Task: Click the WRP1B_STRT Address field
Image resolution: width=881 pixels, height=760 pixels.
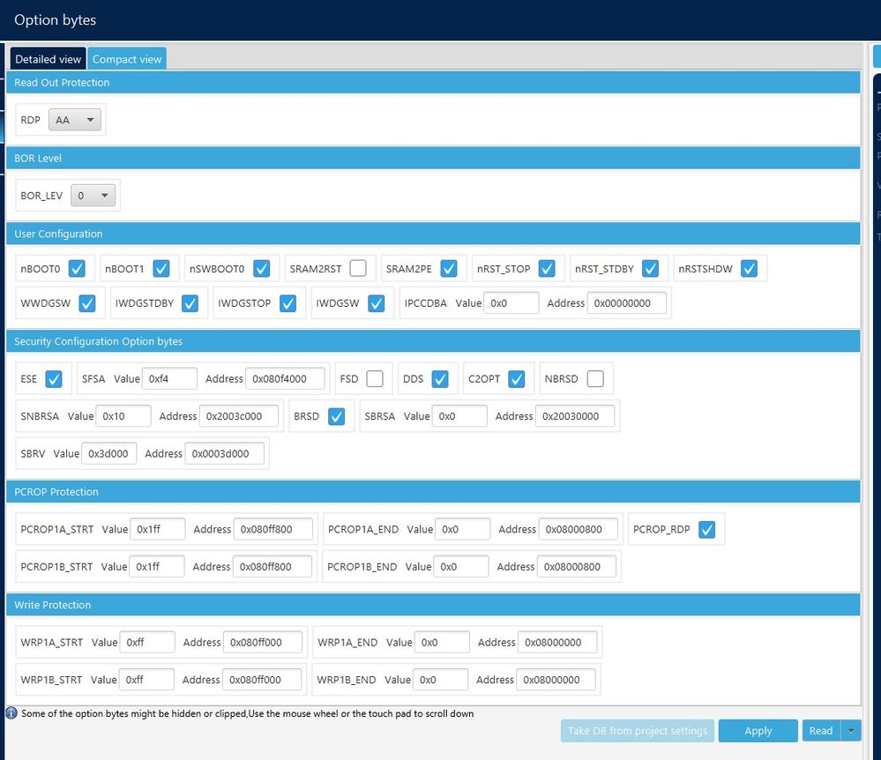Action: pos(262,680)
